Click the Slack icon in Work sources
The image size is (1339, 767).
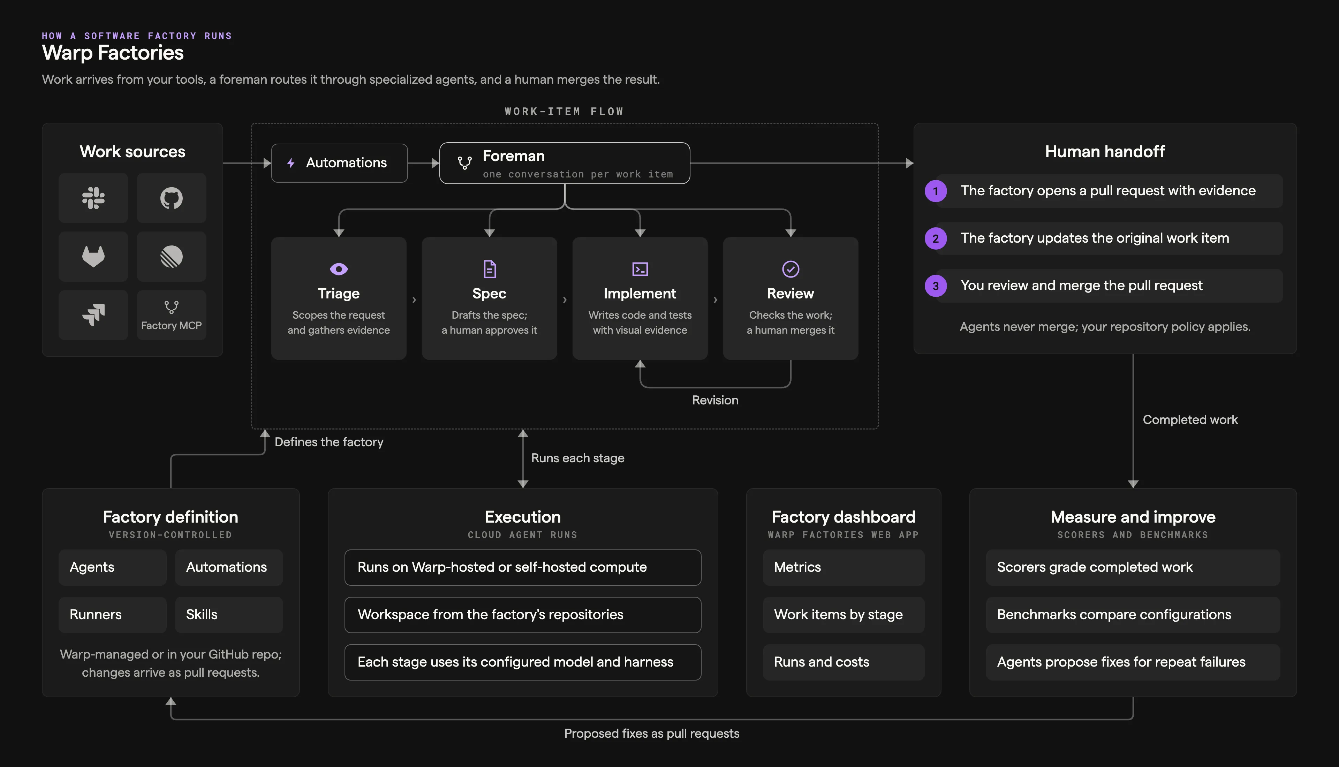[x=93, y=198]
